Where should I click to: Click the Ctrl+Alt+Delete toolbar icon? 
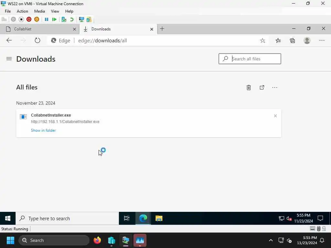4,19
